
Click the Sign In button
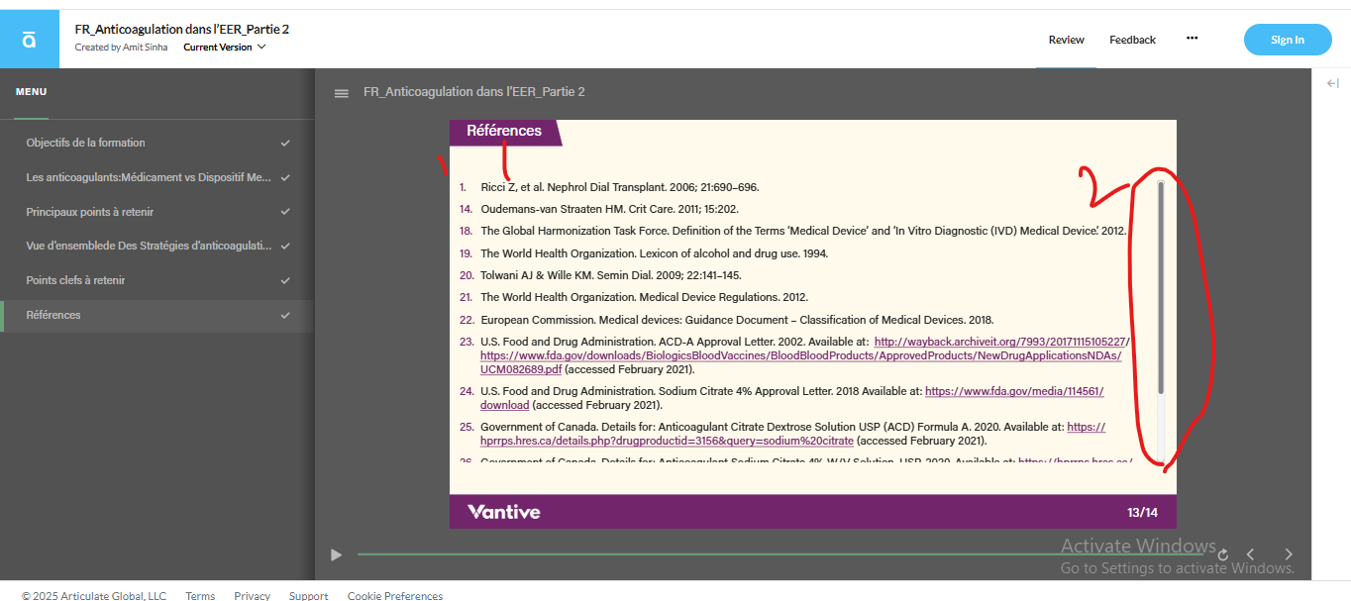pyautogui.click(x=1288, y=40)
